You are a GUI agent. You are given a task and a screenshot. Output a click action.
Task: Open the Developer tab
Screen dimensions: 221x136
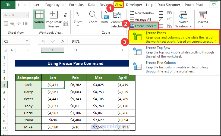134,5
